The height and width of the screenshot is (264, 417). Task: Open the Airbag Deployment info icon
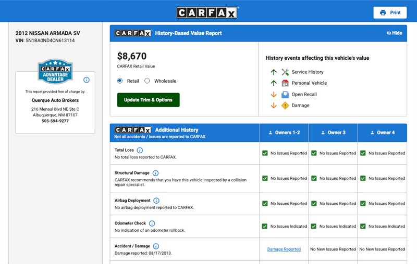156,201
